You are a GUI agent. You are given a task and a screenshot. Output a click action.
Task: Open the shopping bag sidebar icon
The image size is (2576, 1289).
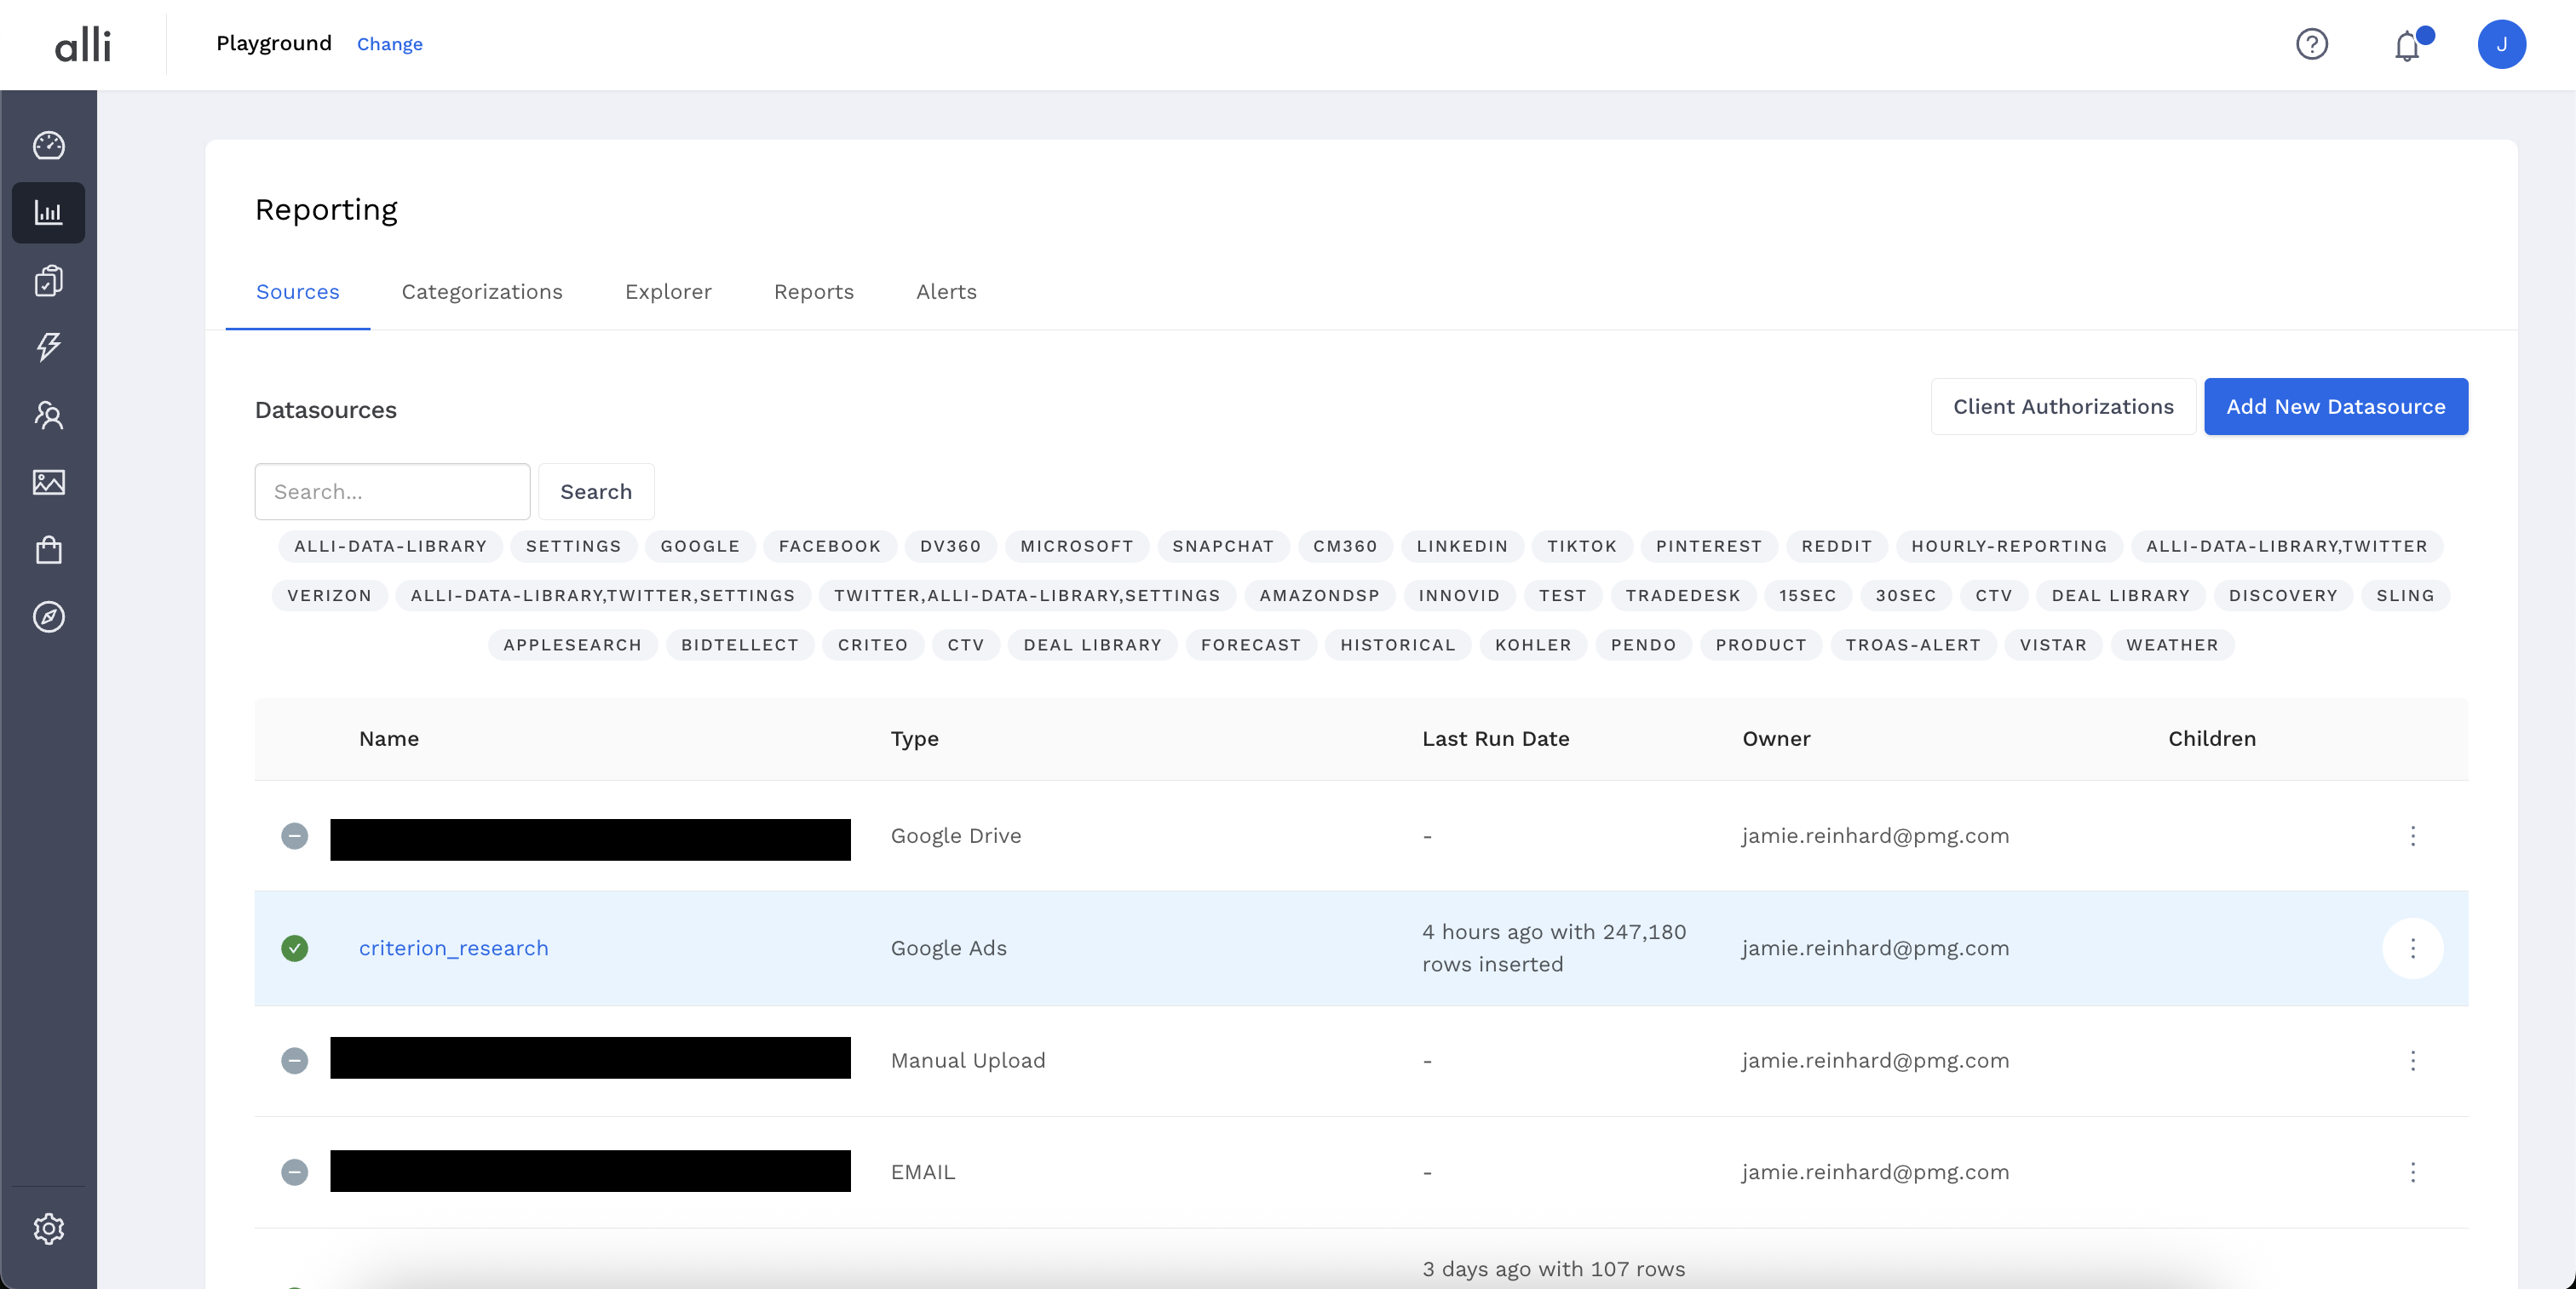(x=48, y=550)
